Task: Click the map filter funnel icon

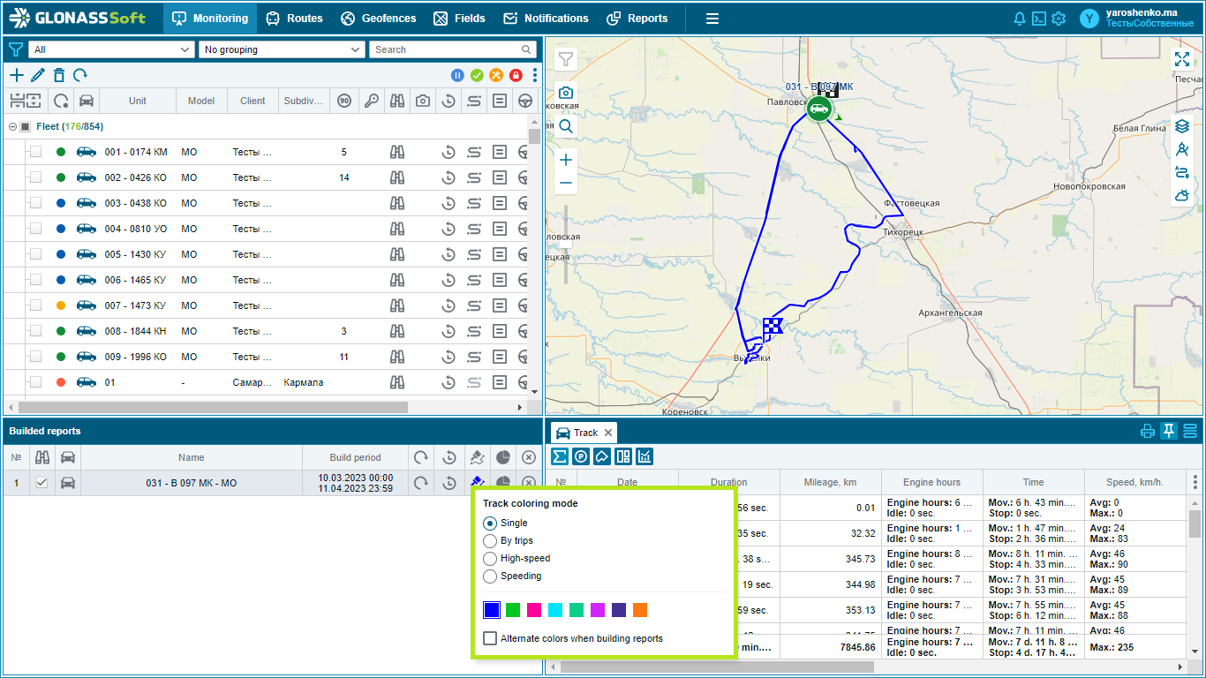Action: (566, 59)
